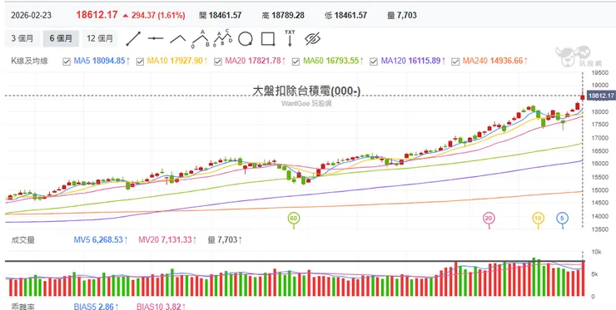
Task: Click the current index value 18612.17
Action: [x=97, y=15]
